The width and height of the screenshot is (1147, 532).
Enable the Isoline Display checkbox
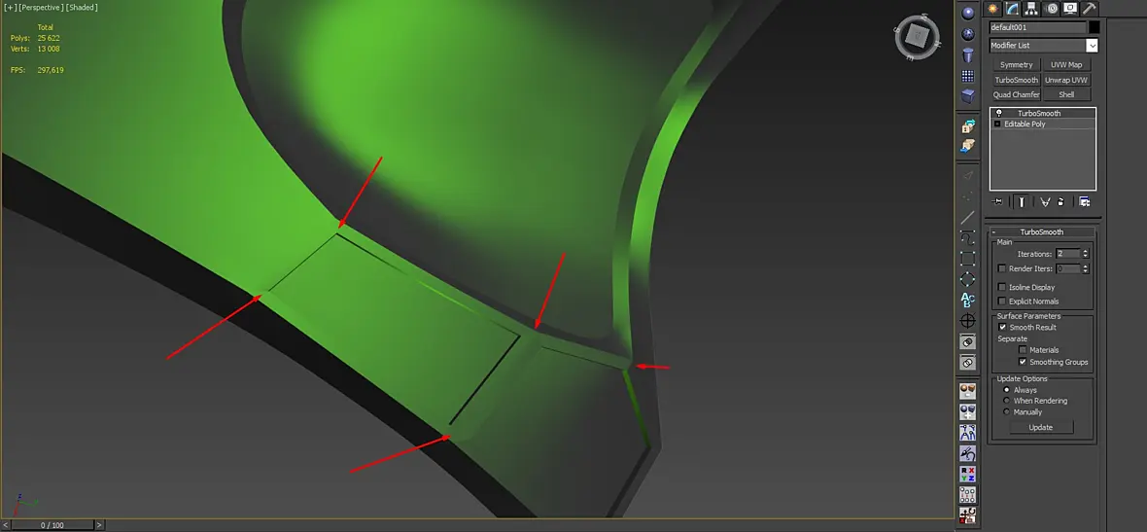(x=1002, y=288)
